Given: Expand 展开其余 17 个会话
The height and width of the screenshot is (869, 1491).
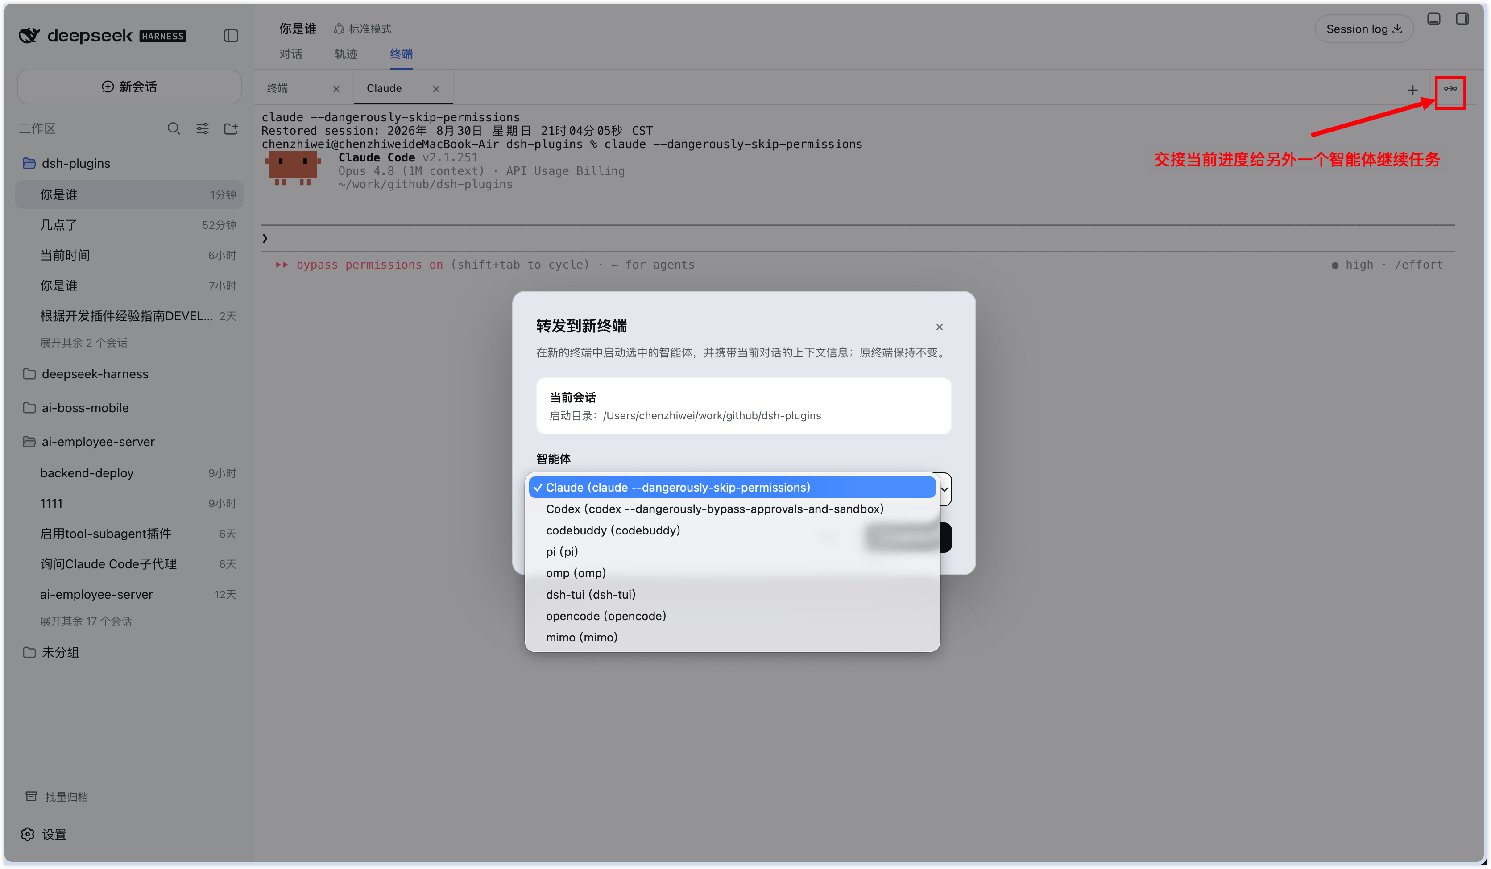Looking at the screenshot, I should point(86,621).
